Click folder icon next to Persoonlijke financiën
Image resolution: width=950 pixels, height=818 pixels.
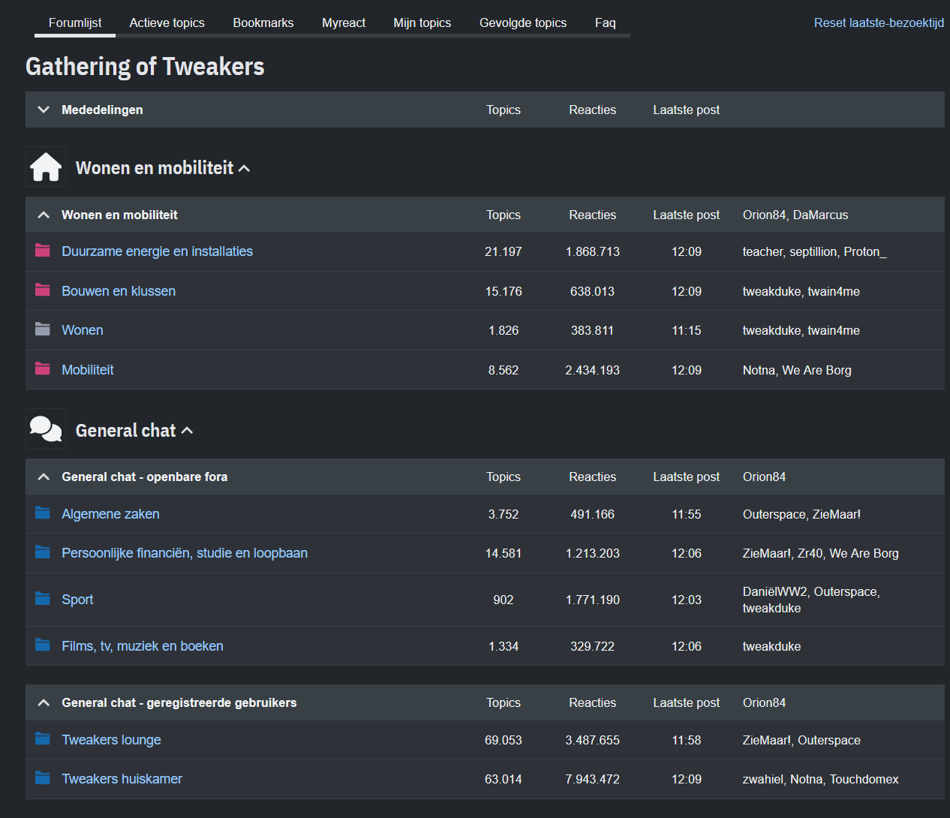(43, 552)
